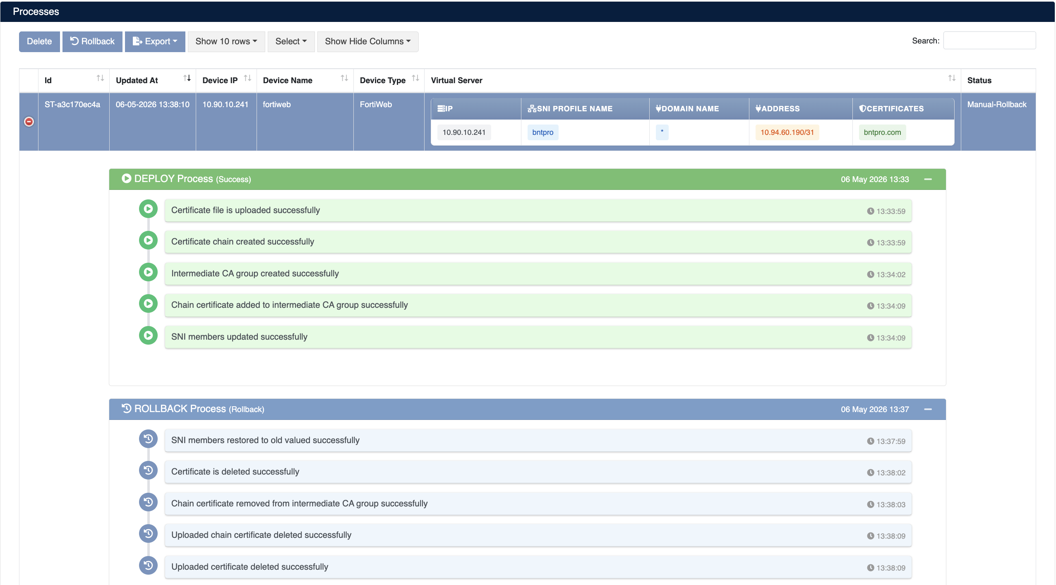Viewport: 1056px width, 585px height.
Task: Click the Rollback button with its undo icon
Action: coord(92,41)
